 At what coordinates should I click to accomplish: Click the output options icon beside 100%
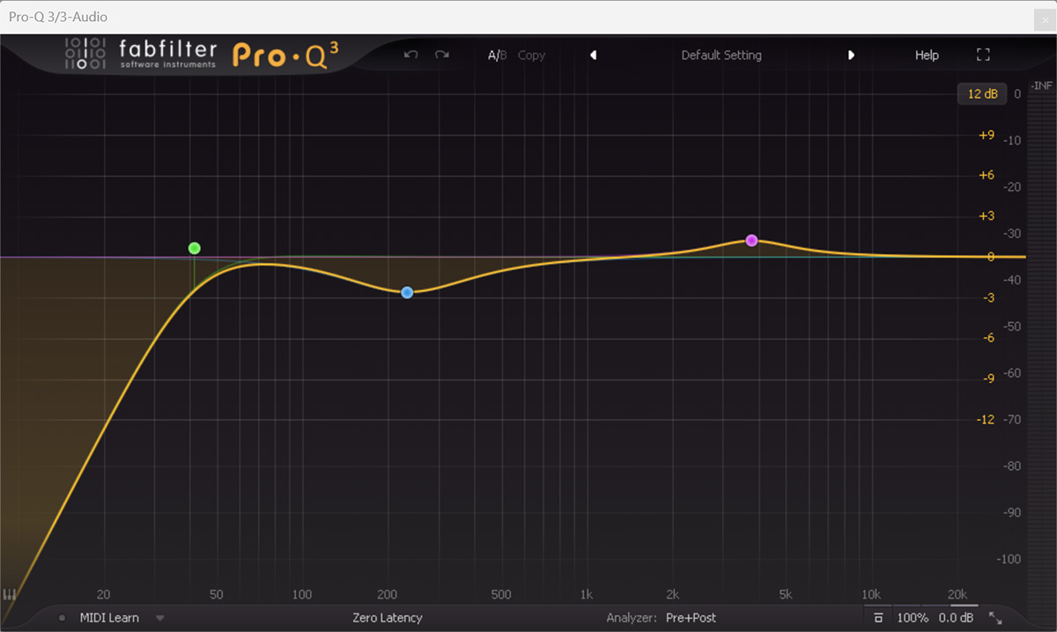click(x=878, y=618)
